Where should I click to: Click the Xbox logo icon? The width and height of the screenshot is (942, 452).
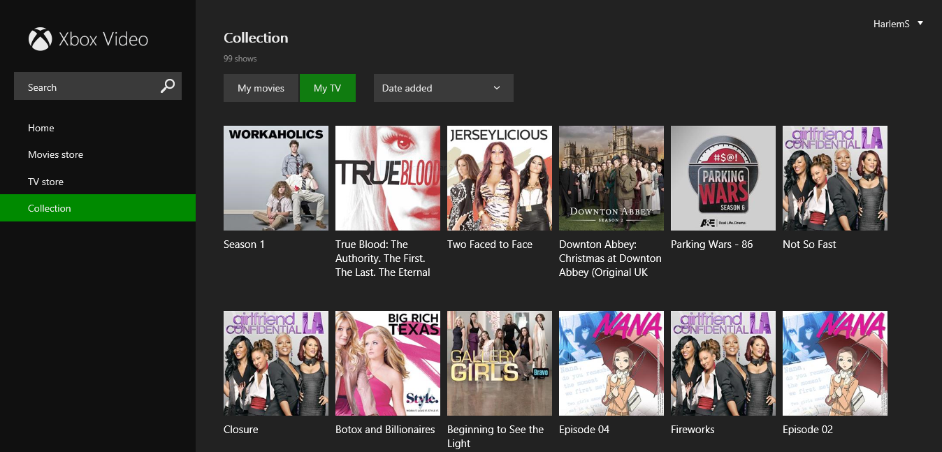click(40, 39)
